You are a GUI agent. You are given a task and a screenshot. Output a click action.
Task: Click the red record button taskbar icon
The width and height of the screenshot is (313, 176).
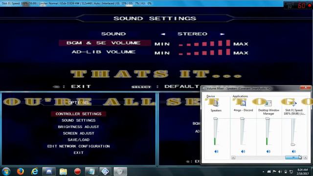(x=77, y=172)
